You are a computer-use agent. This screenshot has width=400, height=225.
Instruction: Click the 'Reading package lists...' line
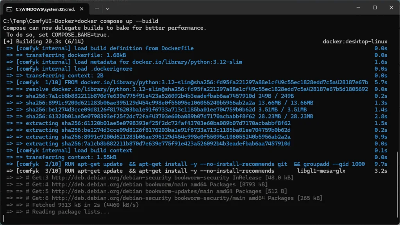pos(71,212)
